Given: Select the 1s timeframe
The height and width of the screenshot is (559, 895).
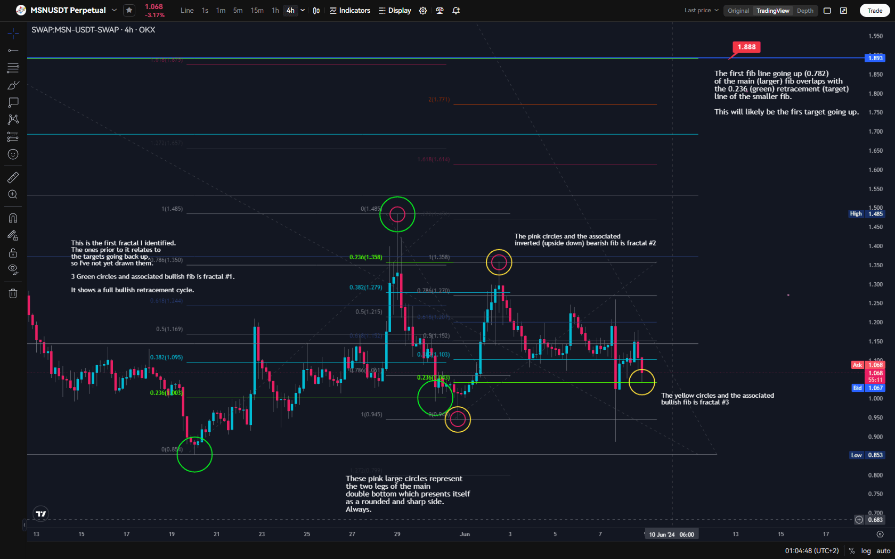Looking at the screenshot, I should (x=205, y=11).
